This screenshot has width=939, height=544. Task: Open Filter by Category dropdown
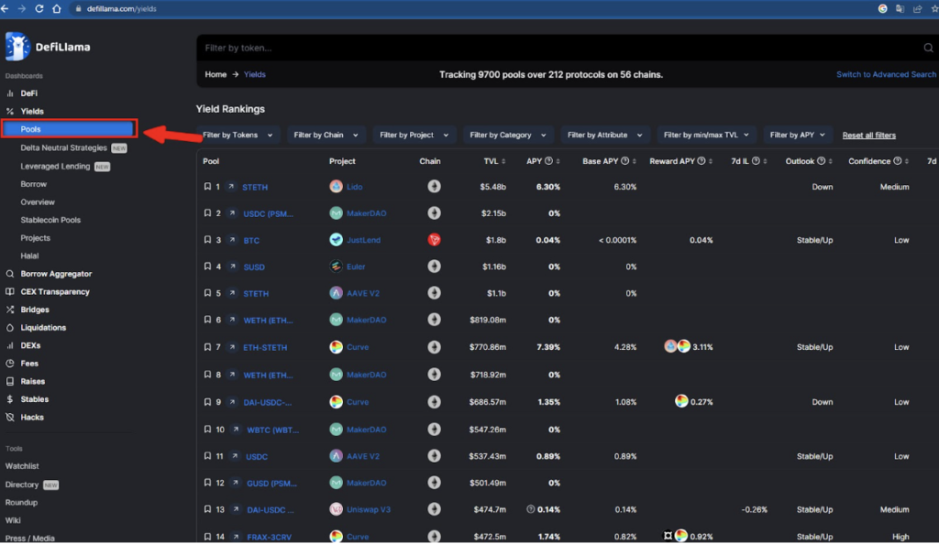[x=508, y=136]
